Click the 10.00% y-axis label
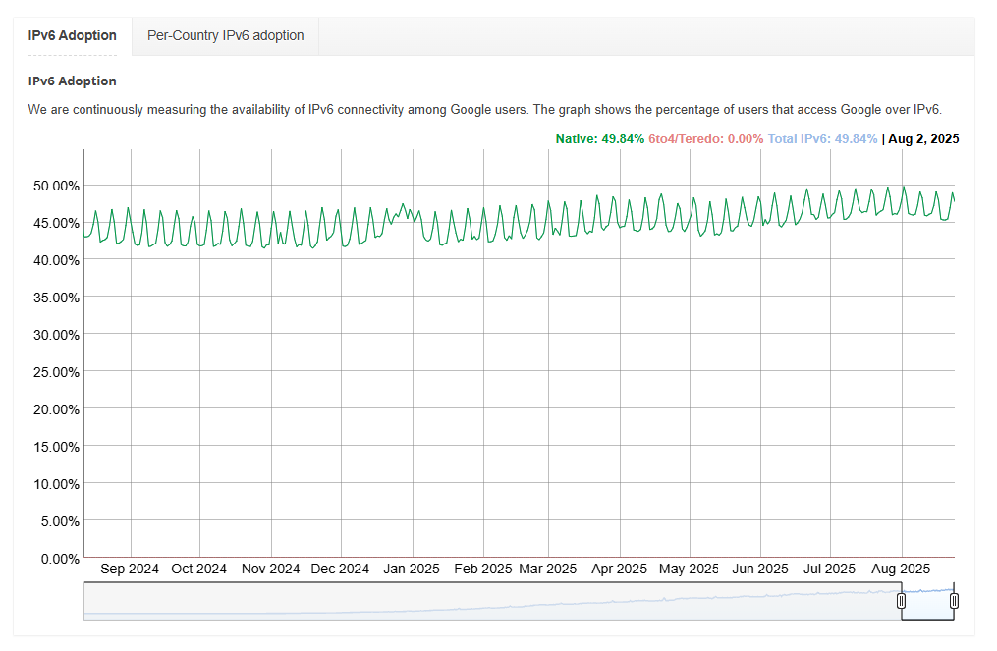 click(57, 484)
